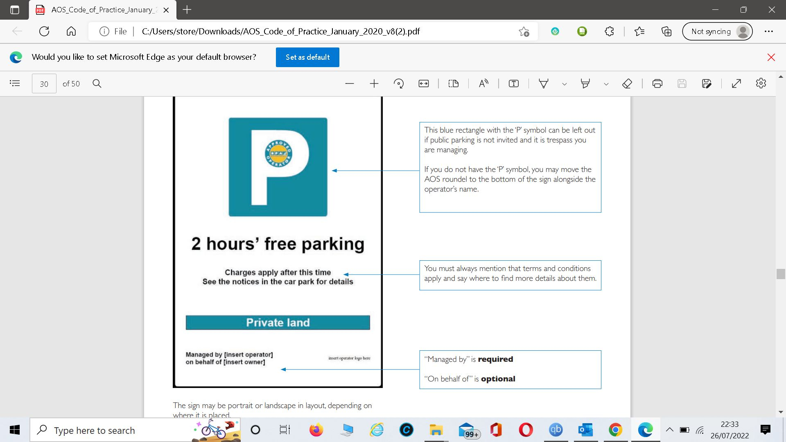Click the page number input field

click(x=44, y=83)
